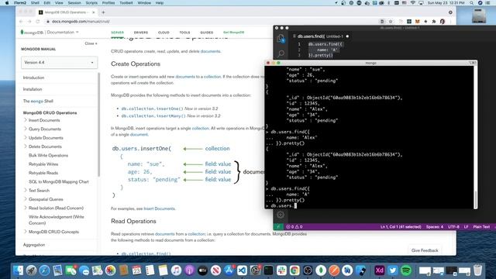Viewport: 496px width, 279px height.
Task: Open Podcasts app in the dock
Action: pyautogui.click(x=189, y=270)
